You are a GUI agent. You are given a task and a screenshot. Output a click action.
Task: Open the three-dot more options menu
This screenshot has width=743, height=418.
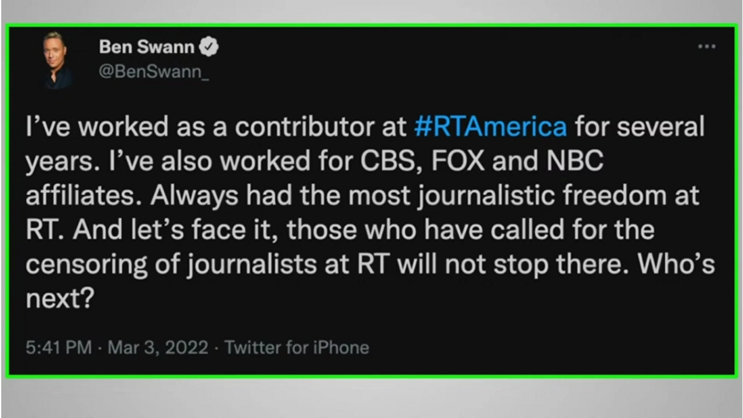[706, 46]
